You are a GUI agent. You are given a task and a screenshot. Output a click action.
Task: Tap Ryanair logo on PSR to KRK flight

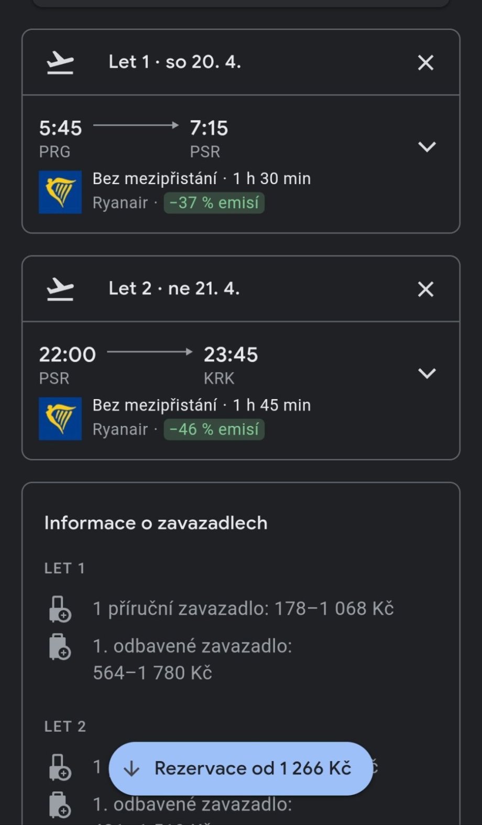(x=60, y=419)
